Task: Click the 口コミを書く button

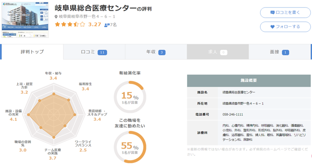Action: tap(285, 12)
